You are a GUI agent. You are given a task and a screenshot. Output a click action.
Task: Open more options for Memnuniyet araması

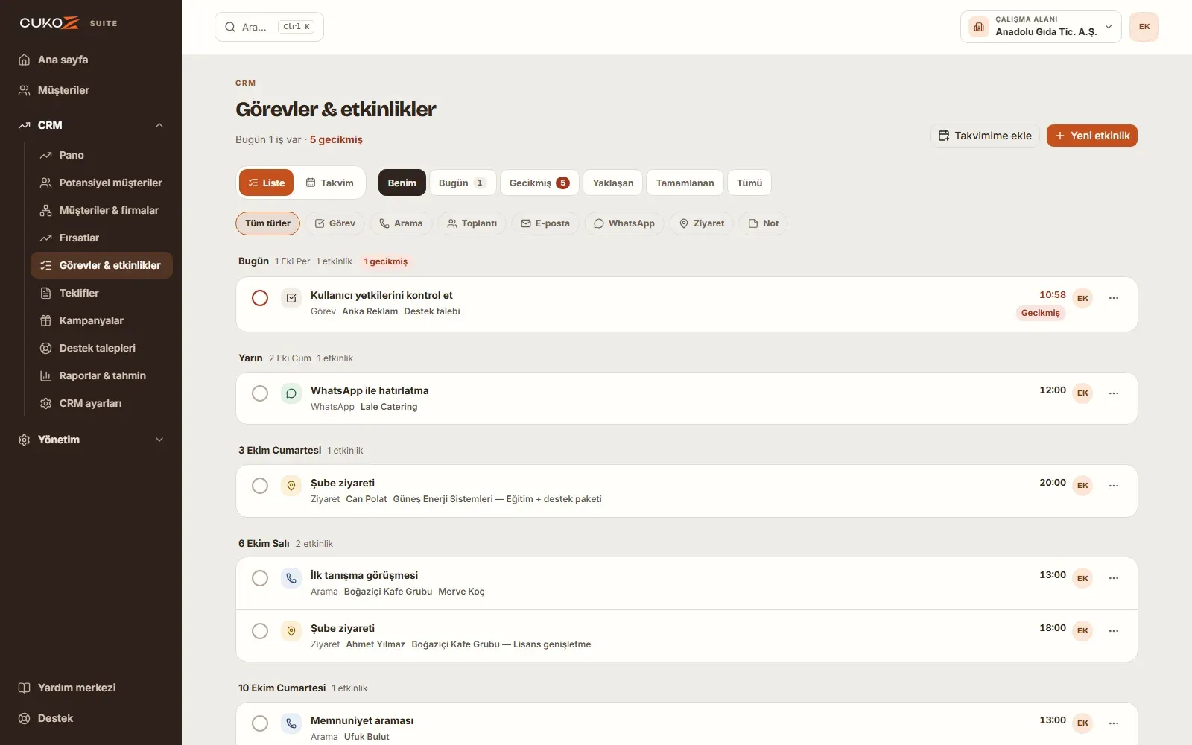point(1114,723)
